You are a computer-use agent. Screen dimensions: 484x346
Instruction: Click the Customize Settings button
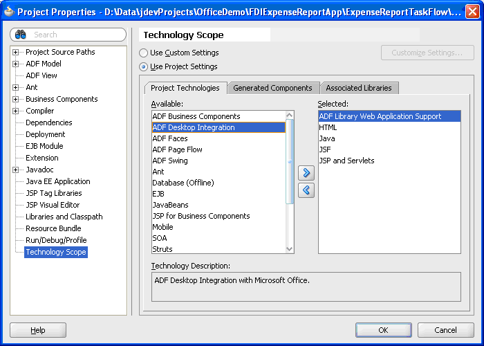tap(427, 53)
